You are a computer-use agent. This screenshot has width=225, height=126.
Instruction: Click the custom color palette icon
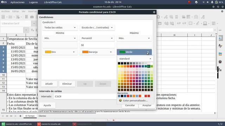120,100
